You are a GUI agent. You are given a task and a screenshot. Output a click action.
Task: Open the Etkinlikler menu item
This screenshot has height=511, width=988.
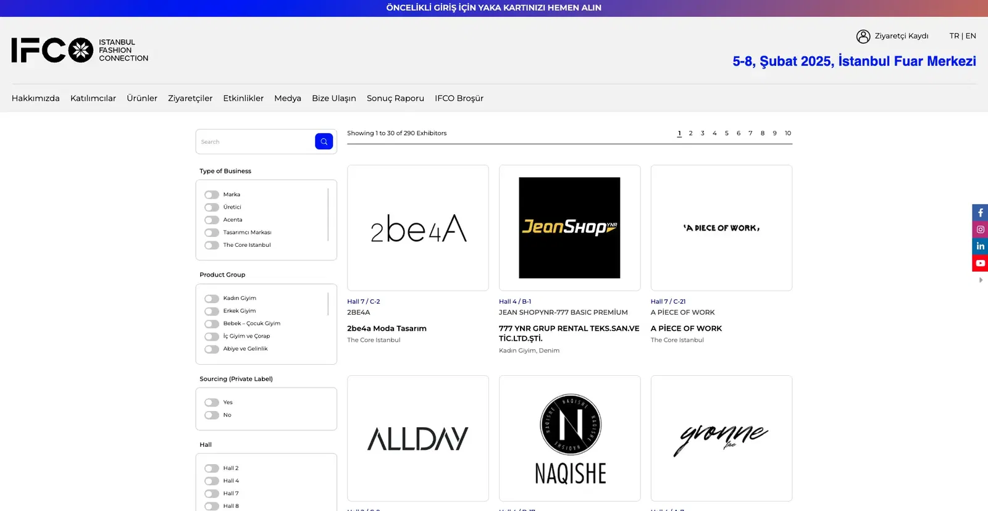pyautogui.click(x=243, y=98)
